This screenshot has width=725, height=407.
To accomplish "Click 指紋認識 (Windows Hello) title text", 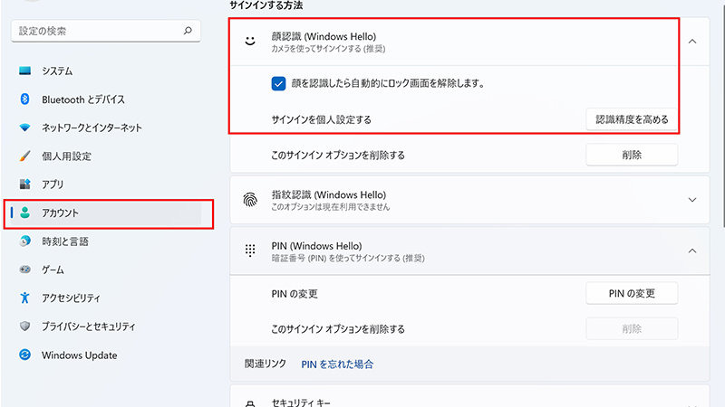I will [329, 194].
